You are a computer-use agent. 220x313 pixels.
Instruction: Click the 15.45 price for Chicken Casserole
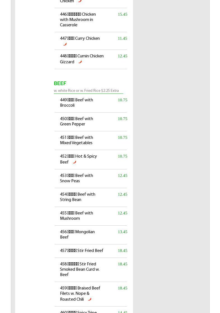point(122,14)
